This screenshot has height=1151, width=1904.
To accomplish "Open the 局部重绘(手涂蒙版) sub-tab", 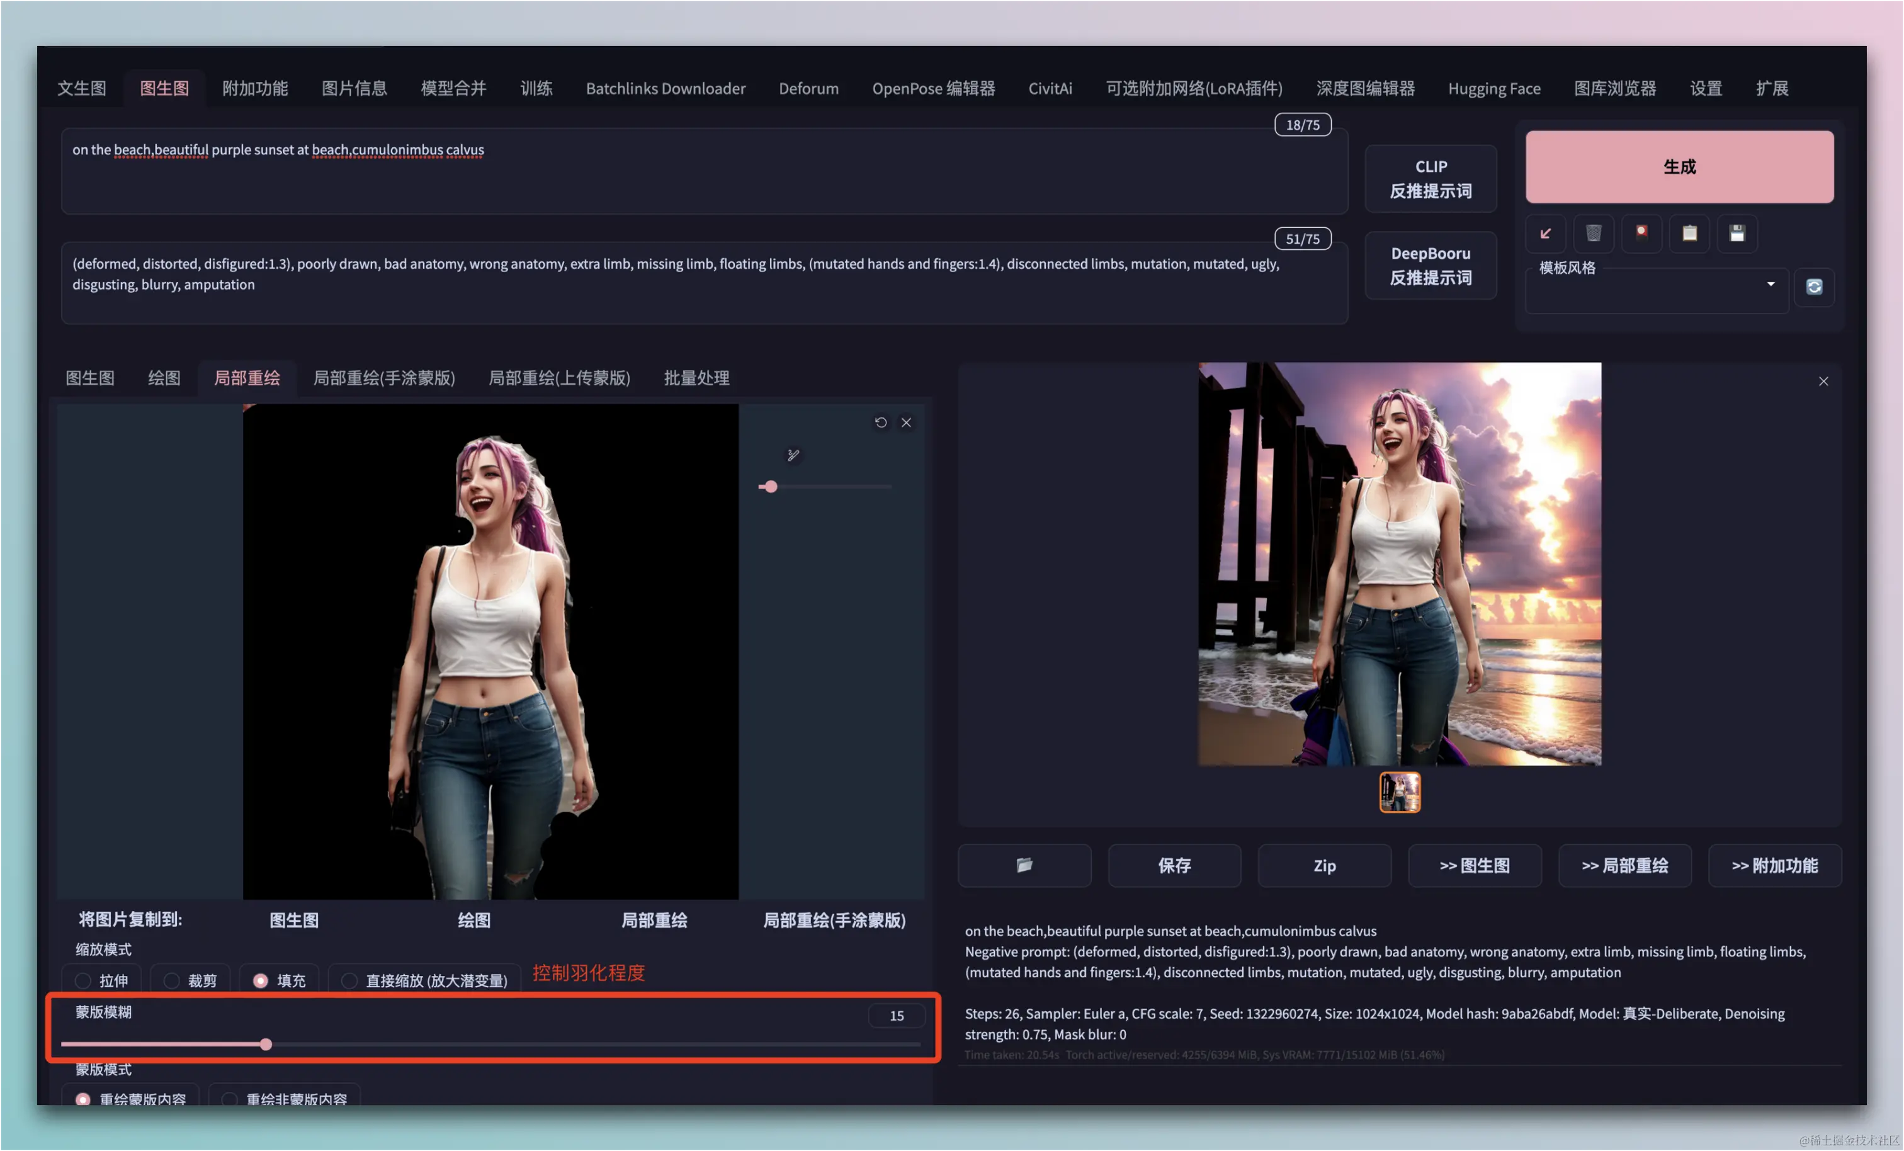I will pos(384,378).
